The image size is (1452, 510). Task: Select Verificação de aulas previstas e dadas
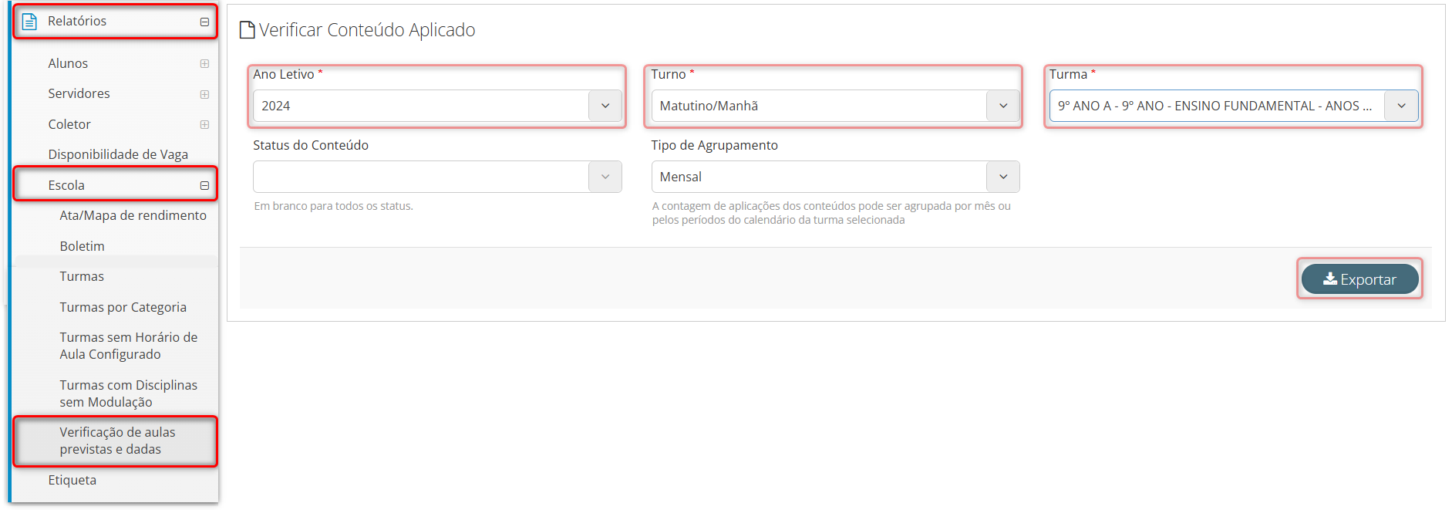[117, 441]
